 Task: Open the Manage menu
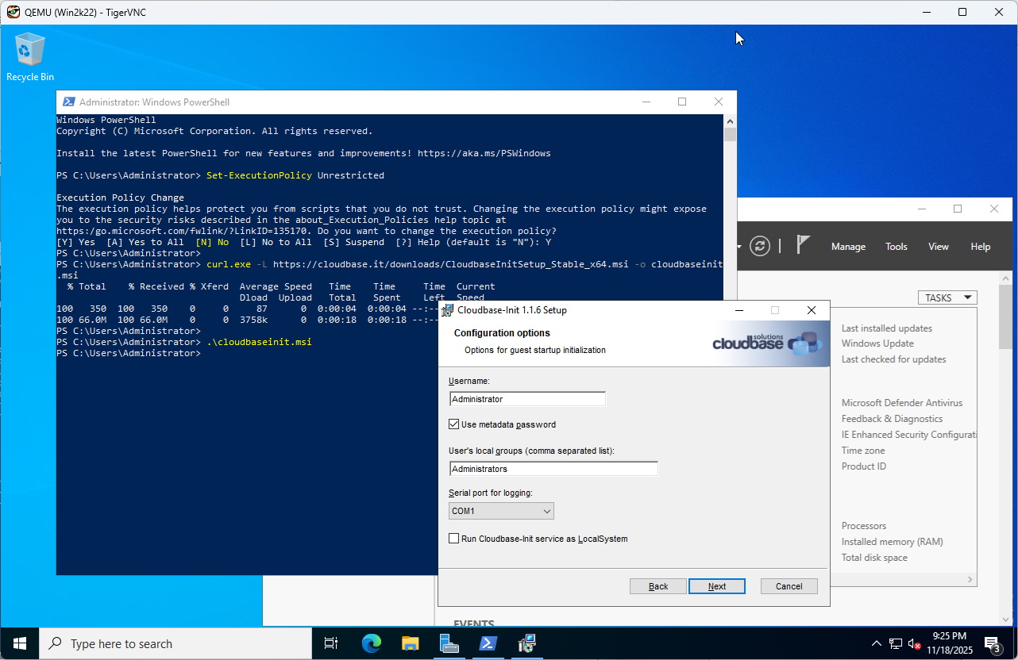coord(848,247)
